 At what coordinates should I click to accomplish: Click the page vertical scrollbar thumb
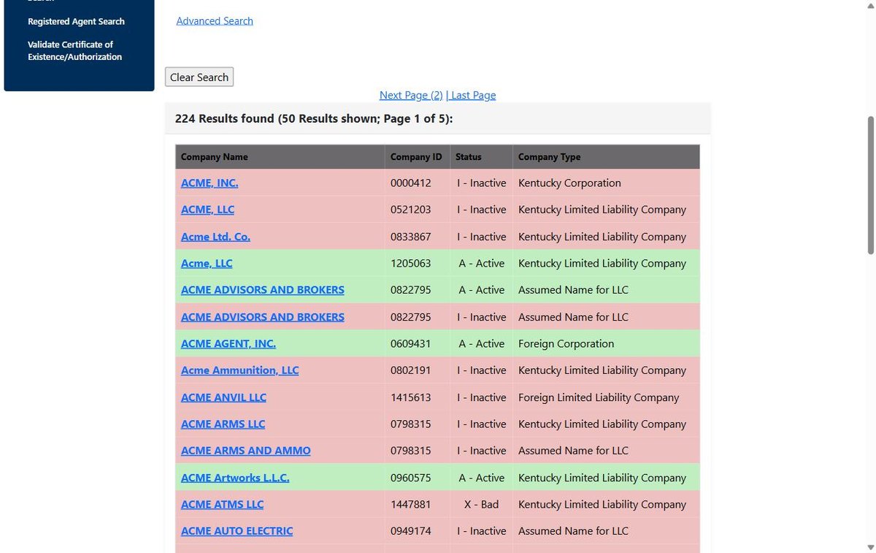[x=870, y=185]
